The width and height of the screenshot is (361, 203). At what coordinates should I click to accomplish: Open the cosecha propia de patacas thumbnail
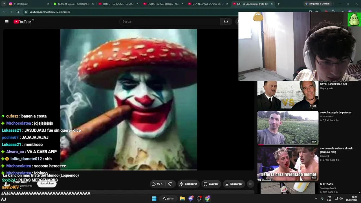pos(288,128)
